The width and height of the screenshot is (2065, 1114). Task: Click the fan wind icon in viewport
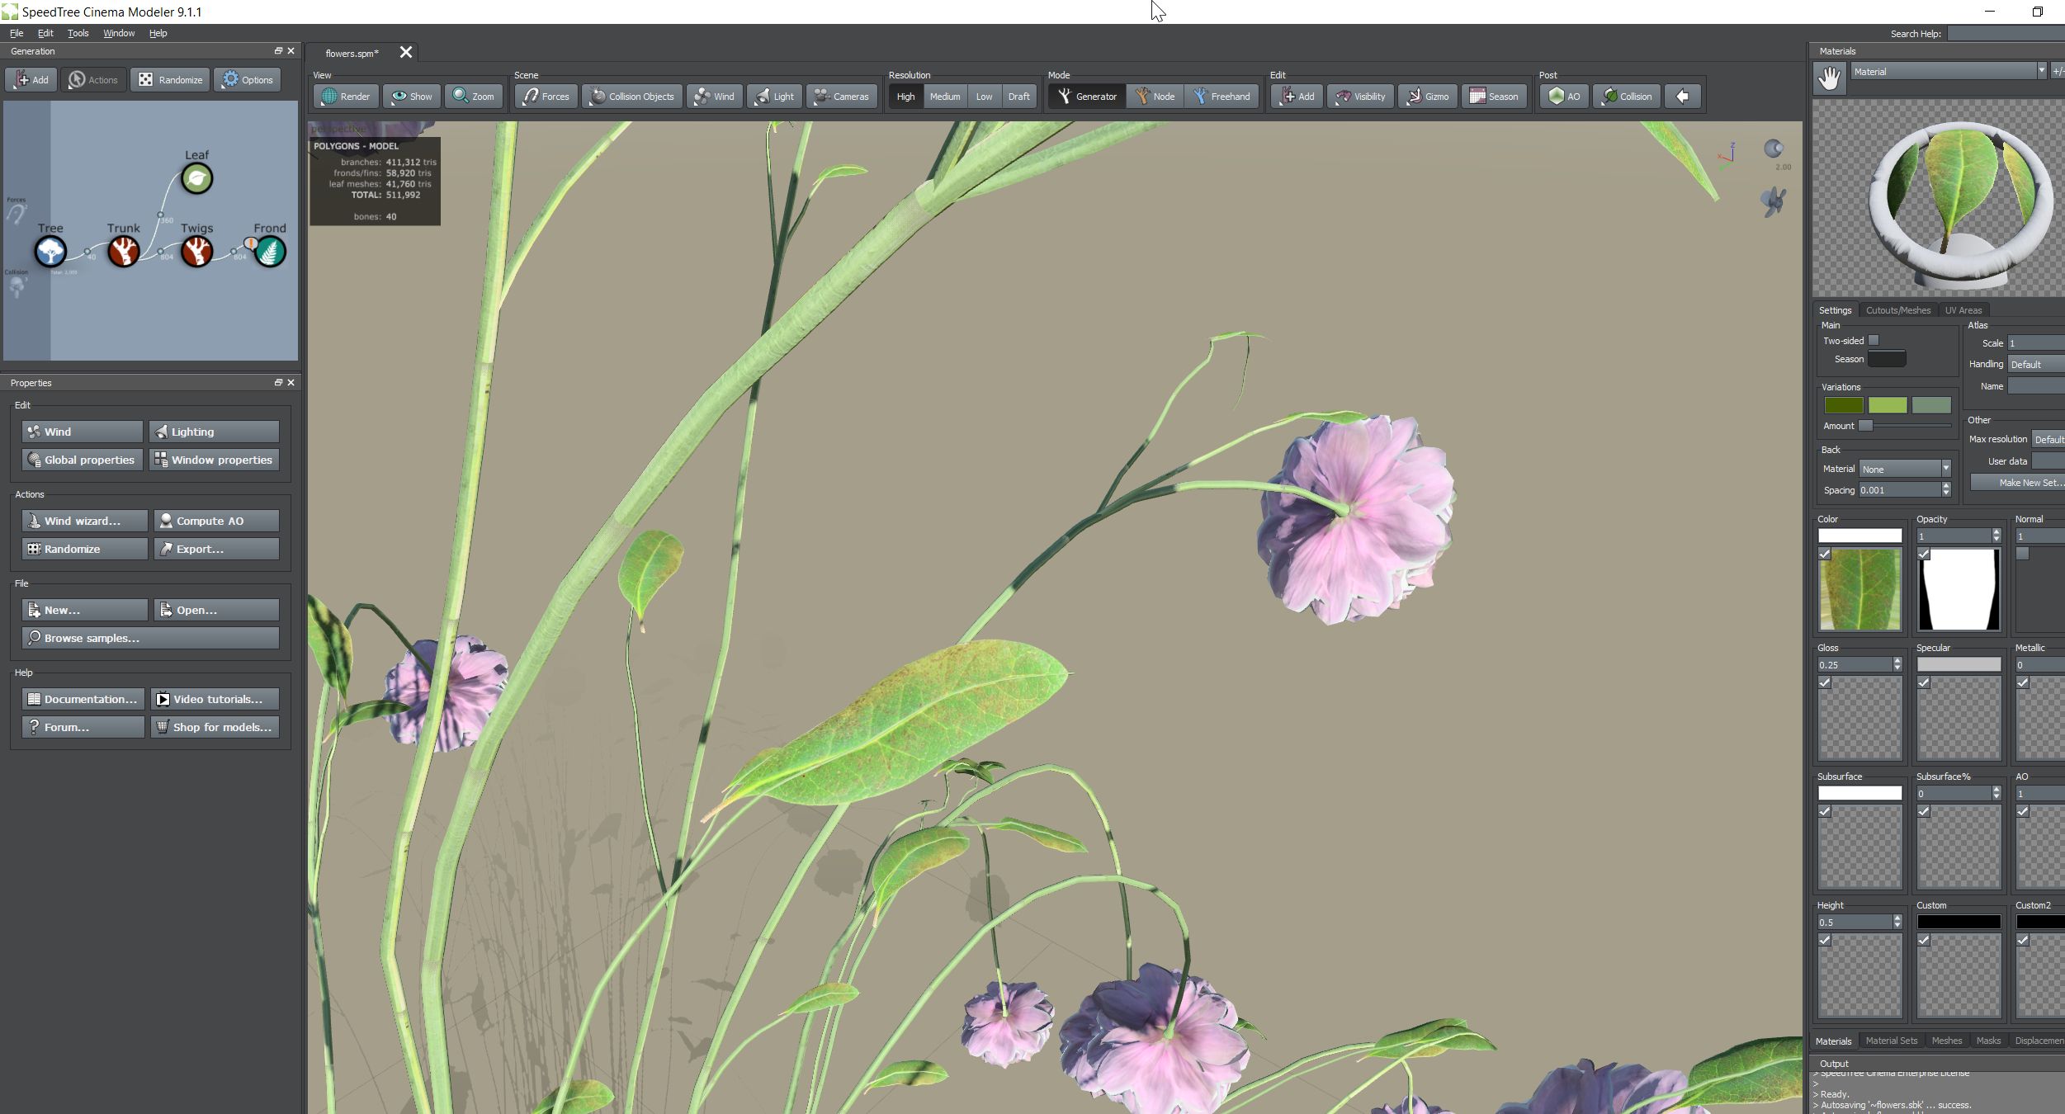1773,201
